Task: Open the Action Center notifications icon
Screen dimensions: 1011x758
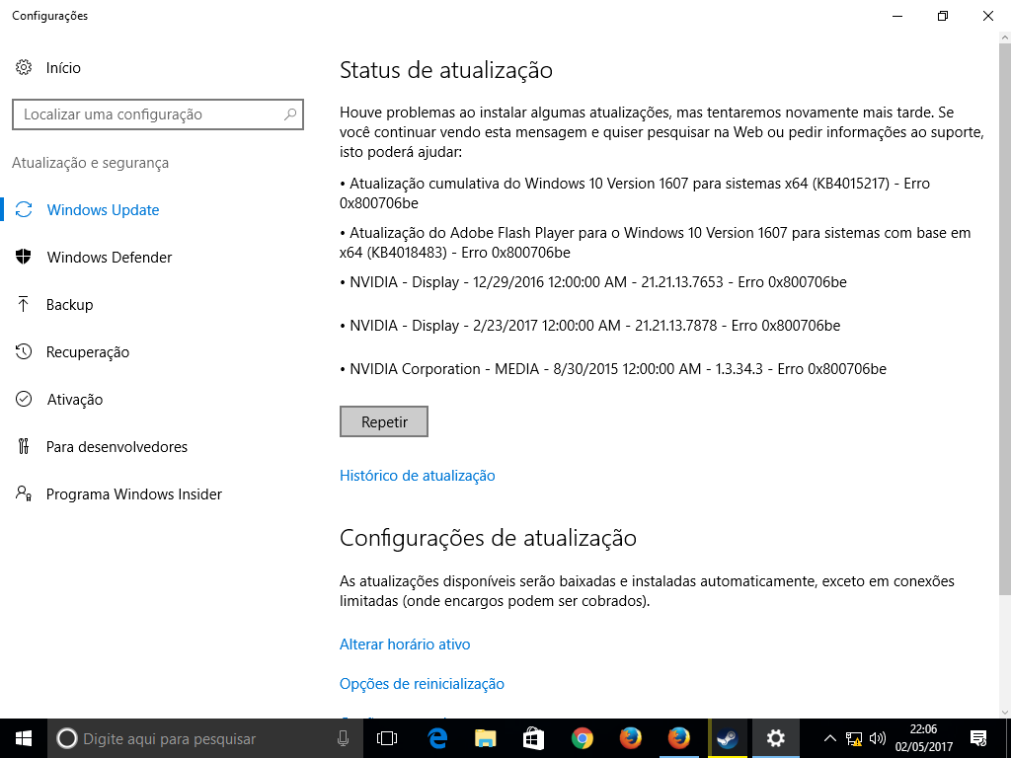Action: [x=978, y=738]
